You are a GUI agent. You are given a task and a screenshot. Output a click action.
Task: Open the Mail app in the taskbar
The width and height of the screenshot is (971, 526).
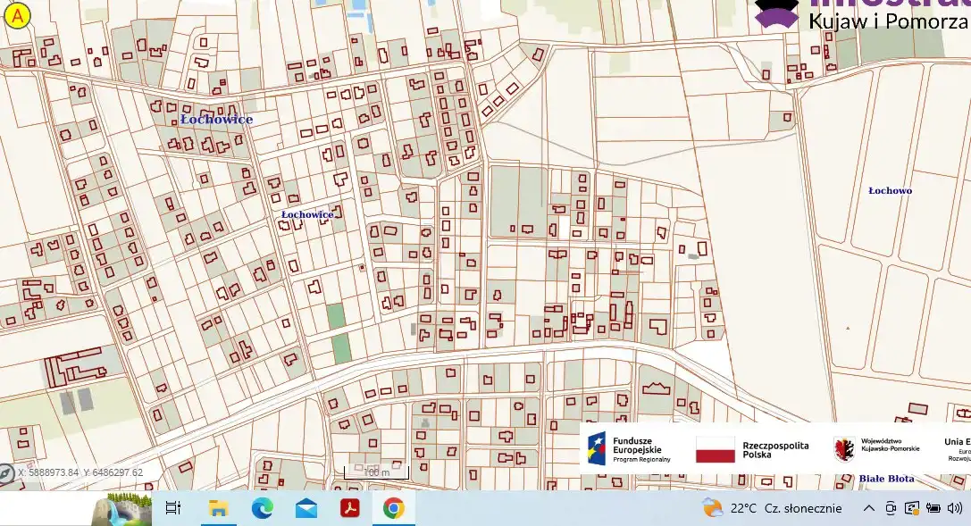(306, 508)
